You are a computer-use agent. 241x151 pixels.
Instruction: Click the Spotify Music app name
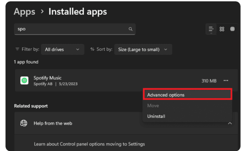tap(47, 78)
